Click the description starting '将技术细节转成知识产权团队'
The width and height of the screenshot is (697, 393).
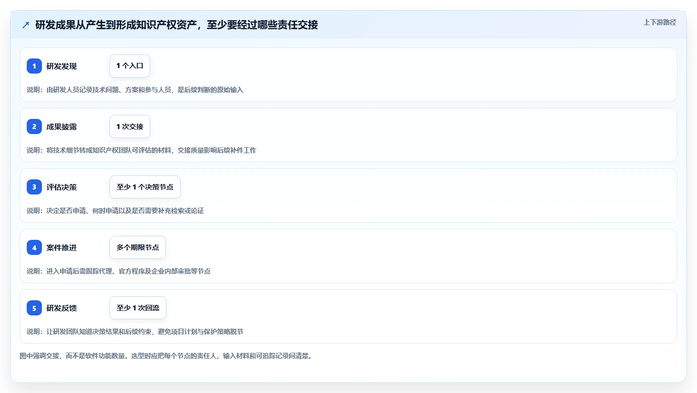[x=141, y=150]
